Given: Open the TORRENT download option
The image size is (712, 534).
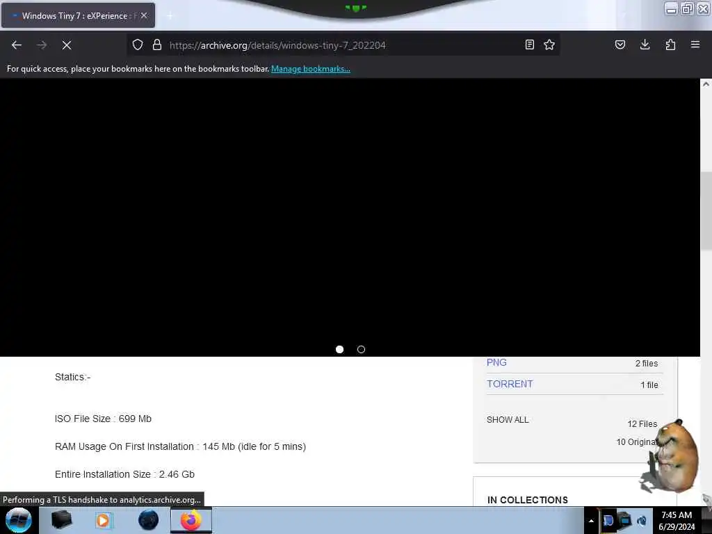Looking at the screenshot, I should click(510, 384).
